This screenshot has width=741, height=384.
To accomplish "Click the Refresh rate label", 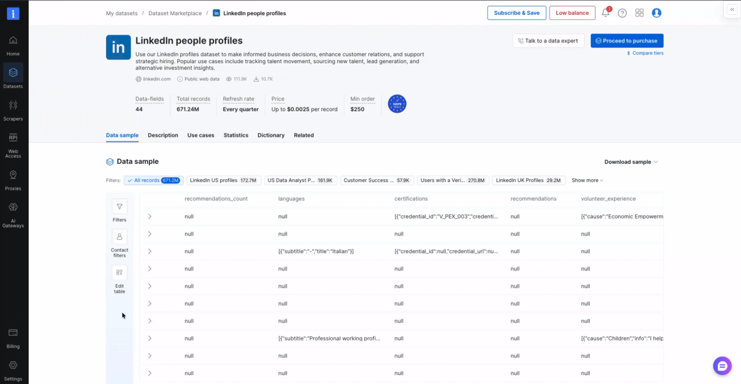I will click(239, 99).
